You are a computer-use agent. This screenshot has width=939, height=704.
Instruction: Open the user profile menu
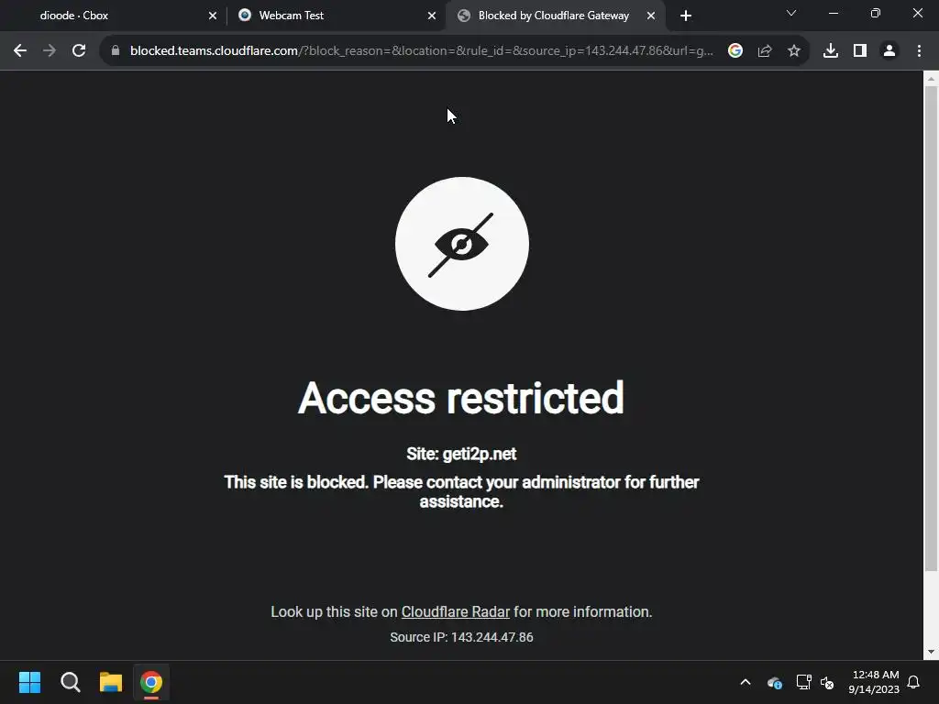point(889,51)
